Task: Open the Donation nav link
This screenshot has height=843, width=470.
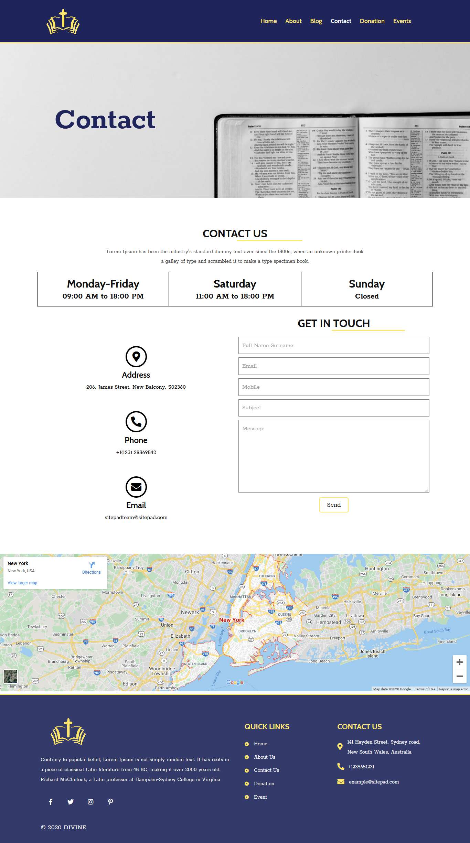Action: 372,21
